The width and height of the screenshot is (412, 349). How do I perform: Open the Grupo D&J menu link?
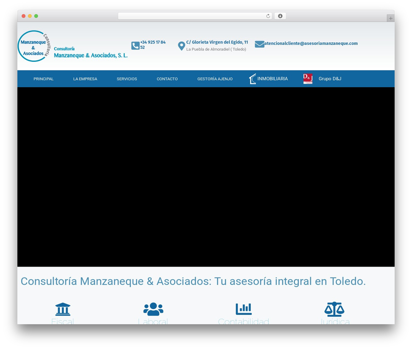(330, 79)
